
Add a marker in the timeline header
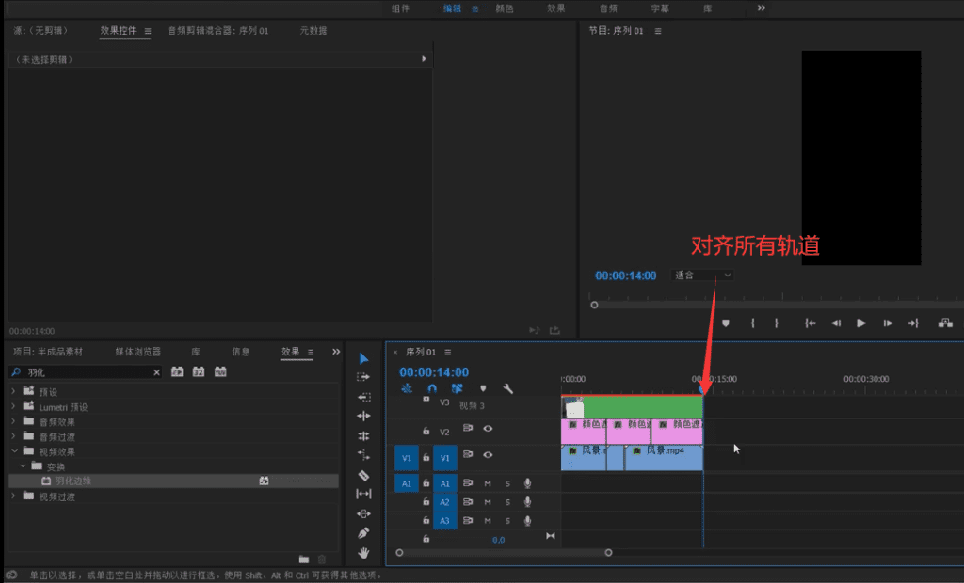(x=483, y=388)
